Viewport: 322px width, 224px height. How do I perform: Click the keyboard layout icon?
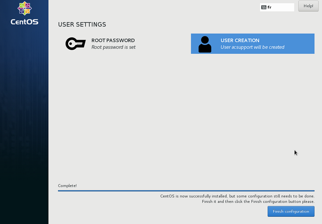click(x=264, y=7)
